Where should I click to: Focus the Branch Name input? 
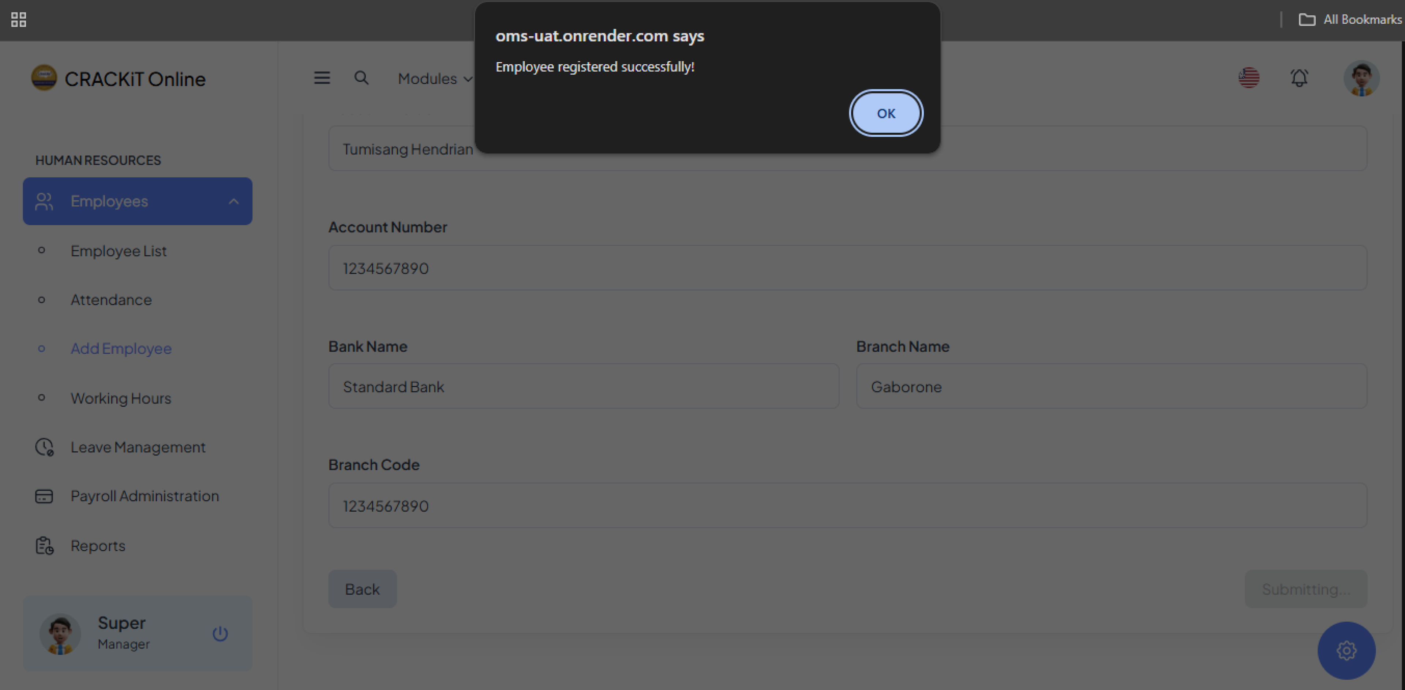pyautogui.click(x=1111, y=387)
